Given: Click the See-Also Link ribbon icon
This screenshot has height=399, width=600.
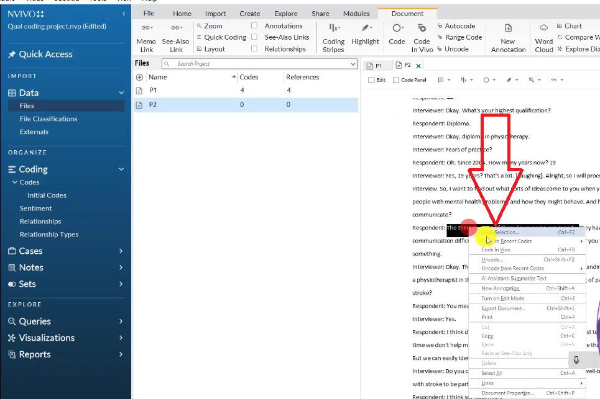Looking at the screenshot, I should click(x=175, y=37).
